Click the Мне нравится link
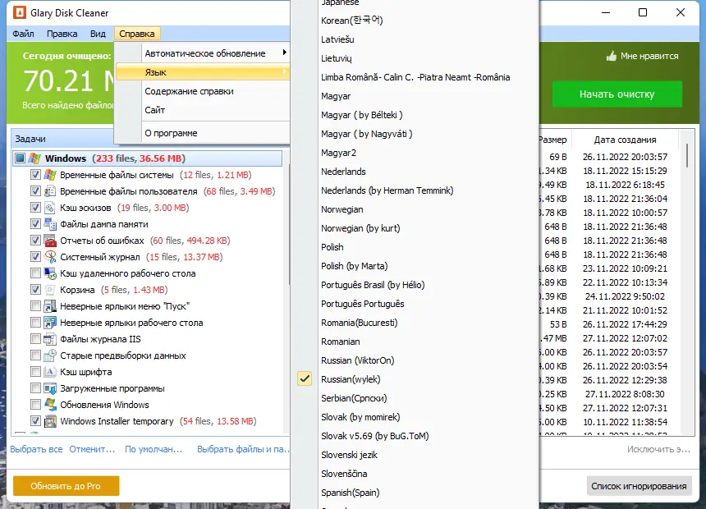The image size is (706, 509). click(x=649, y=56)
